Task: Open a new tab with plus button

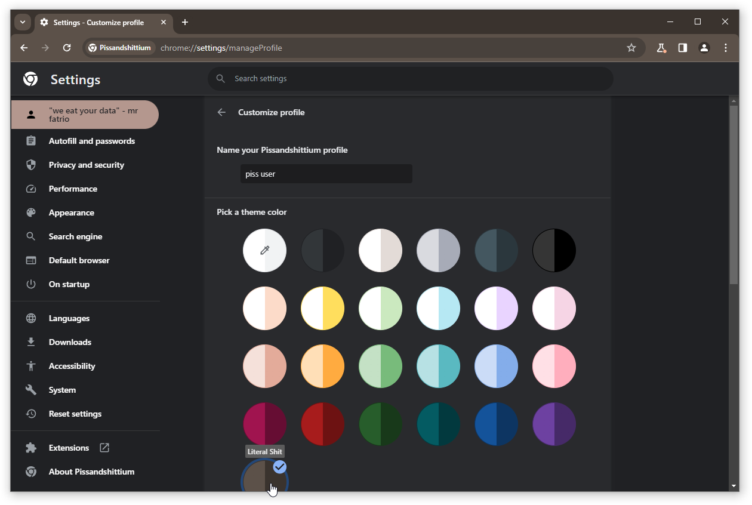Action: pyautogui.click(x=185, y=22)
